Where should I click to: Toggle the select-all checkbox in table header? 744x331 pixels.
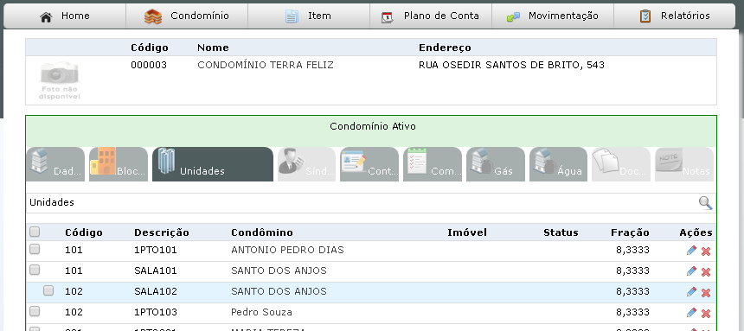pos(35,232)
